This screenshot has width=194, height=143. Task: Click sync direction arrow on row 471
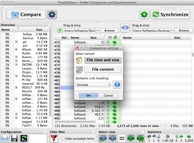[x=114, y=42]
